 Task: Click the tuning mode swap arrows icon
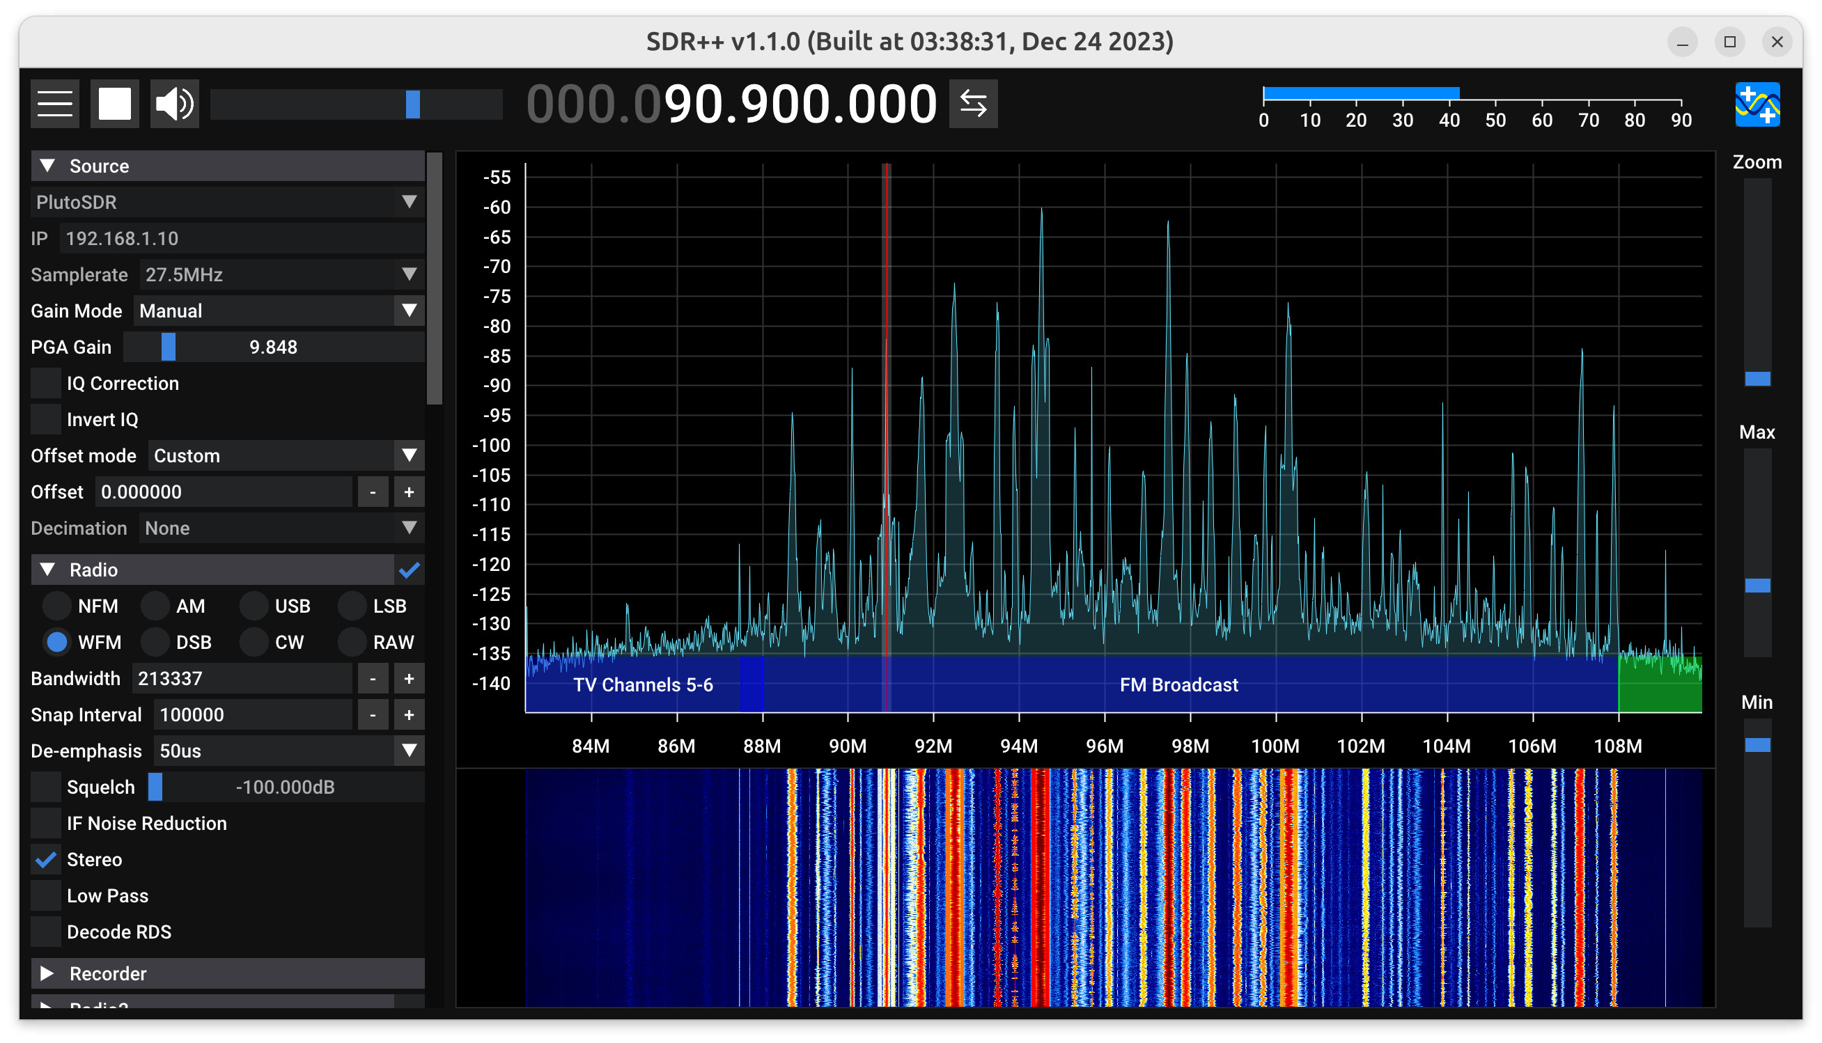pyautogui.click(x=972, y=104)
